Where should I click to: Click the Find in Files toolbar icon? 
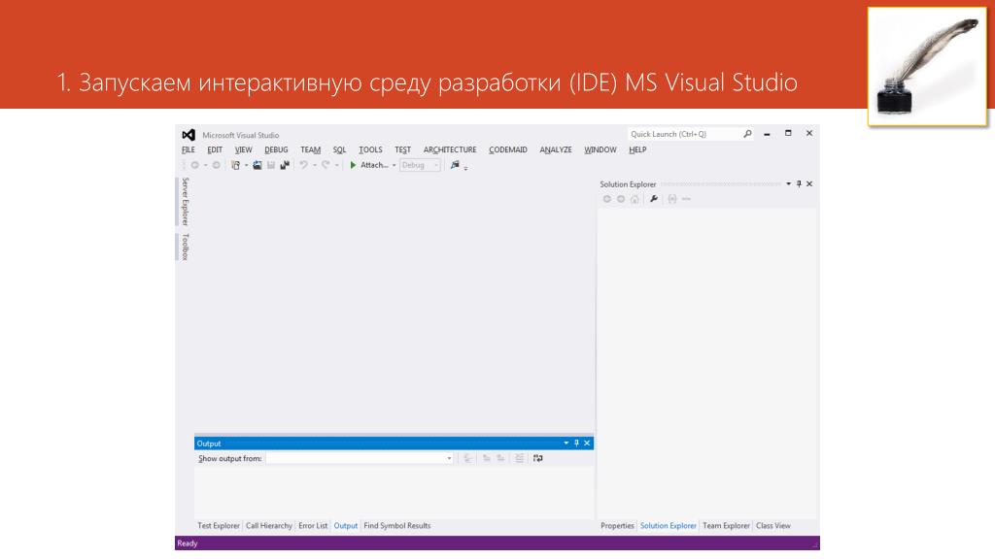pos(455,165)
